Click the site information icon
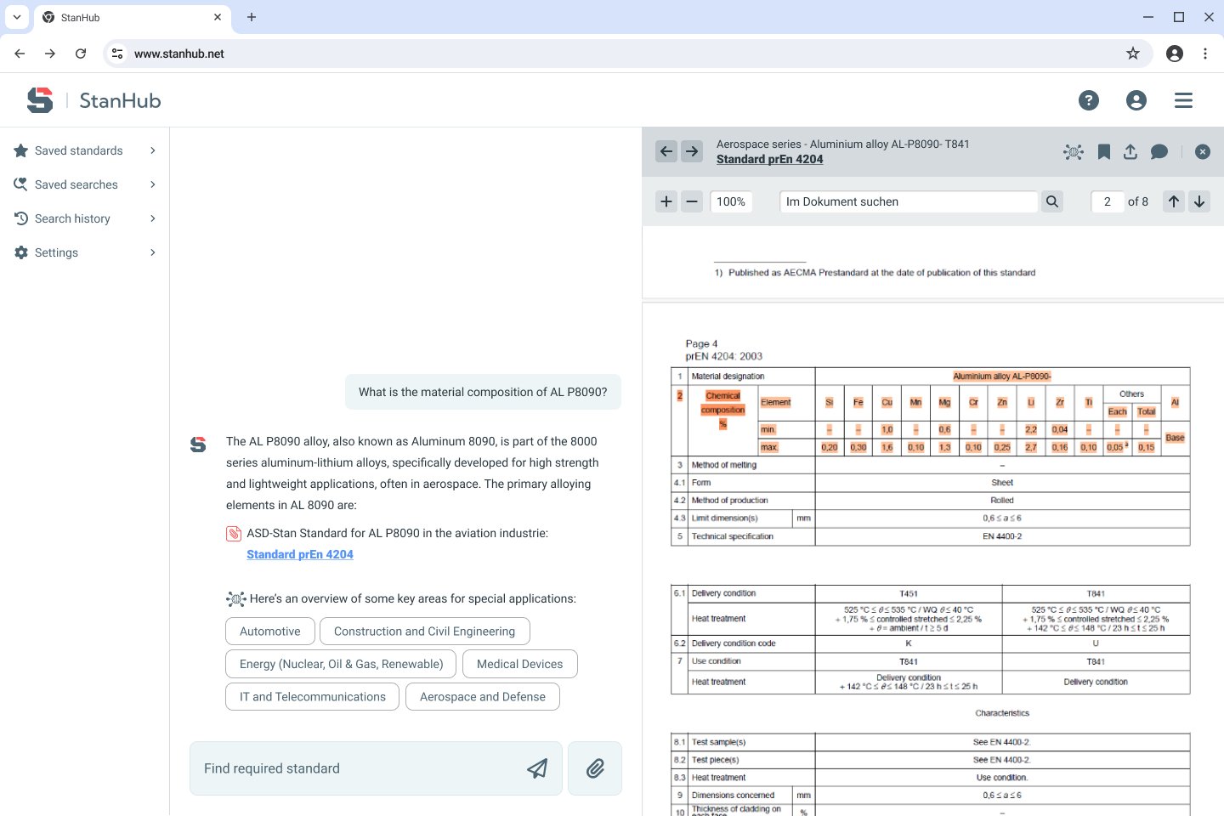The height and width of the screenshot is (816, 1224). (x=117, y=54)
